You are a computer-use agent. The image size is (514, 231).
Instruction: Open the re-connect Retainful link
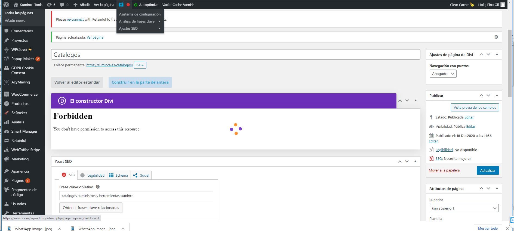(75, 19)
